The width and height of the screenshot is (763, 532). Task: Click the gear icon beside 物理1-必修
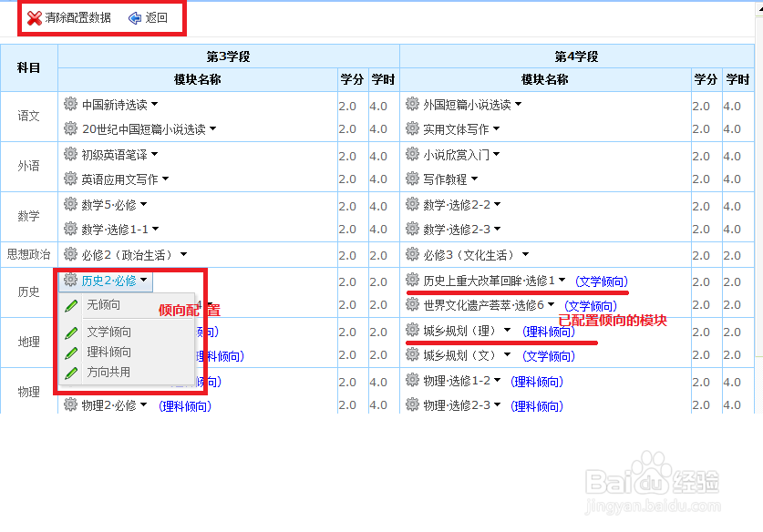pos(71,382)
